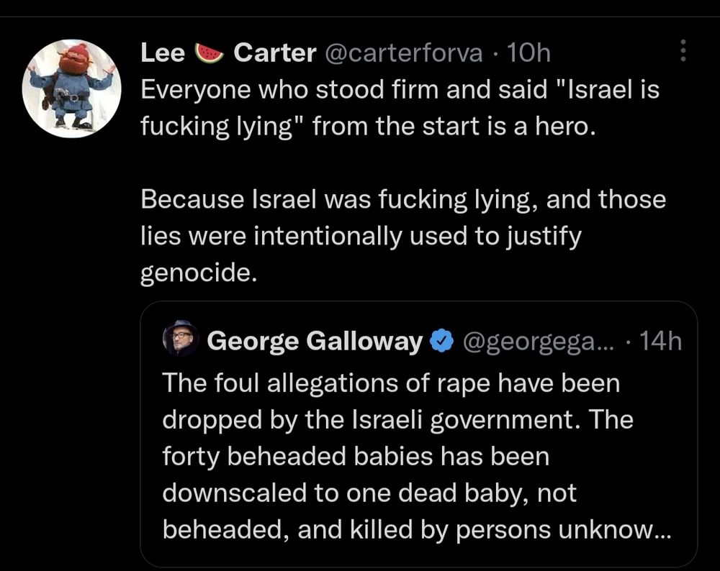Screen dimensions: 720x571
Task: Click George Galloway's small avatar
Action: 181,339
